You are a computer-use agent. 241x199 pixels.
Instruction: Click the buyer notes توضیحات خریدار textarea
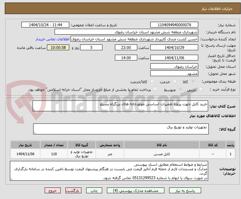click(x=109, y=171)
